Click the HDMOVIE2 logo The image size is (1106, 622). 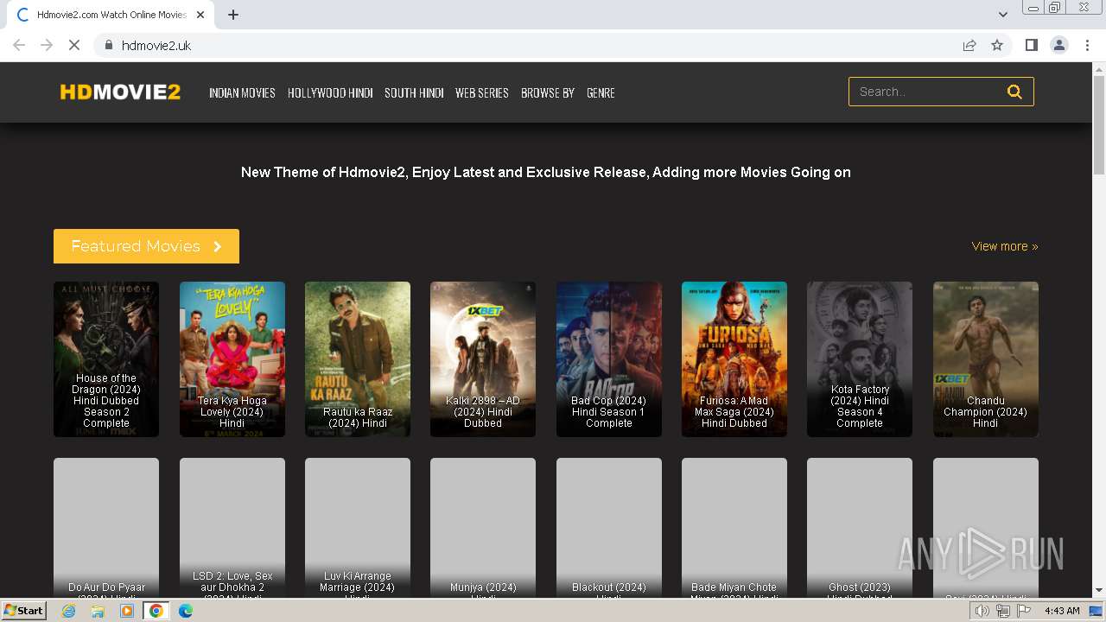[x=120, y=92]
